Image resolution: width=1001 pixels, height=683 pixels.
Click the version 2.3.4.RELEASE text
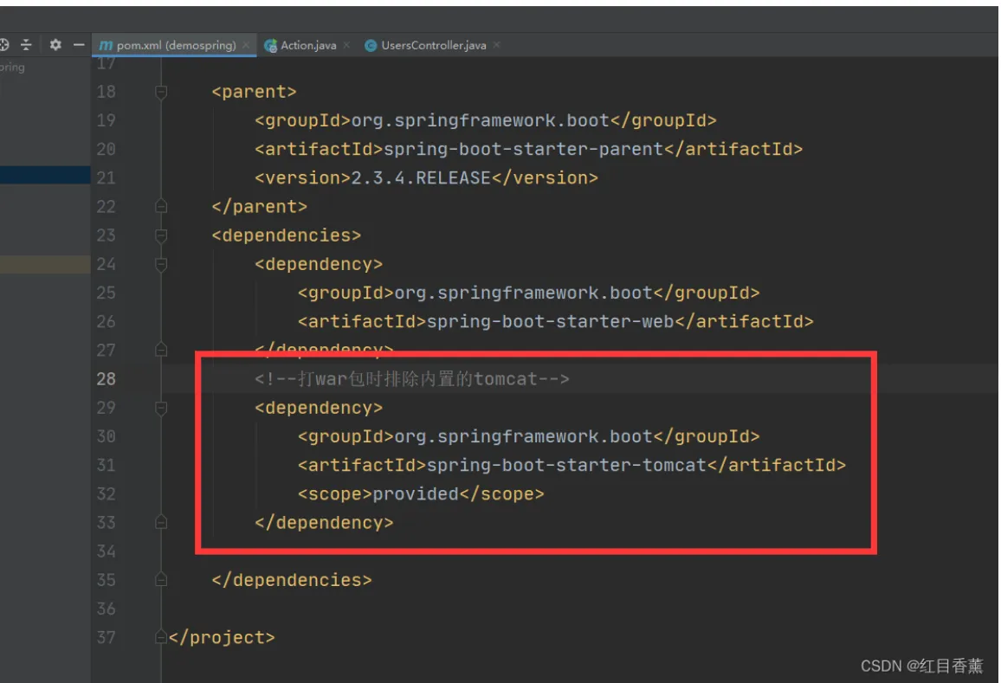pos(421,178)
